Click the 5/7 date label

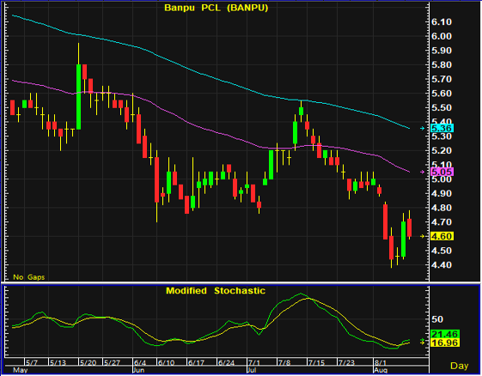click(x=32, y=363)
